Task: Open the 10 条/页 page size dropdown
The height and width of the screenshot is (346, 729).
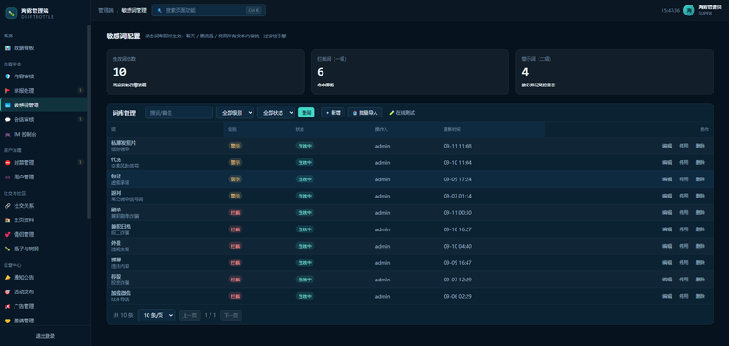Action: pyautogui.click(x=156, y=315)
